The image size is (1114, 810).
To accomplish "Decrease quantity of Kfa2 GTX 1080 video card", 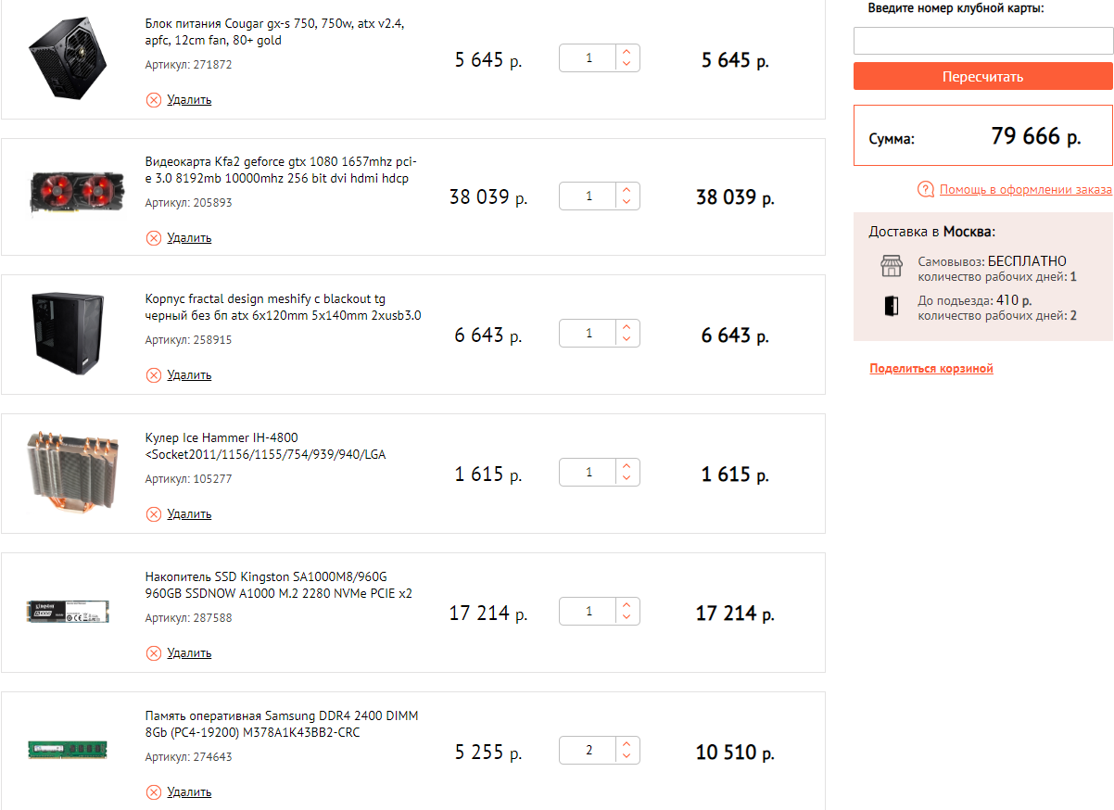I will point(627,202).
